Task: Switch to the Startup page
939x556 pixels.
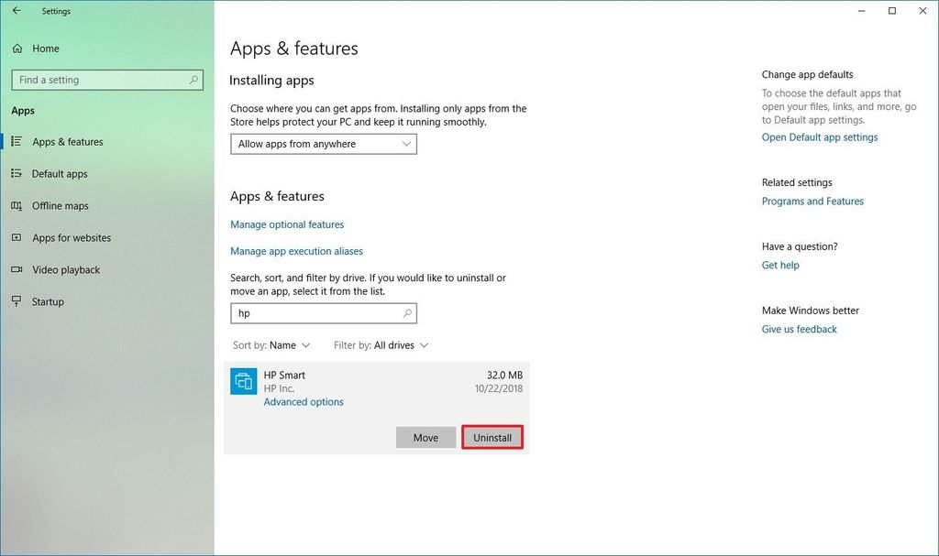Action: (48, 301)
